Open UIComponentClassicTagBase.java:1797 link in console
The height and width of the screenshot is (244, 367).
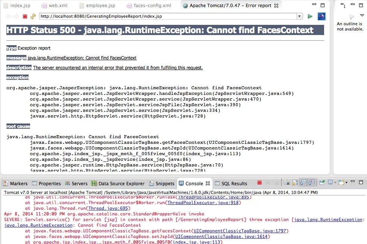click(240, 231)
